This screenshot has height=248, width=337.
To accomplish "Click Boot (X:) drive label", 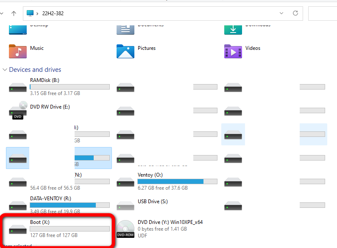I will [x=40, y=222].
